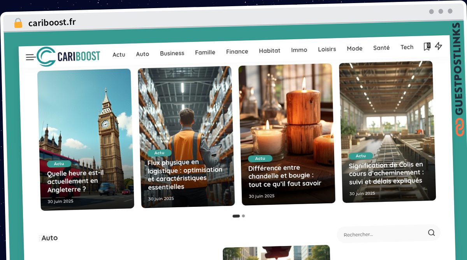Open the hamburger menu icon
Screen dimensions: 467x260
click(30, 57)
